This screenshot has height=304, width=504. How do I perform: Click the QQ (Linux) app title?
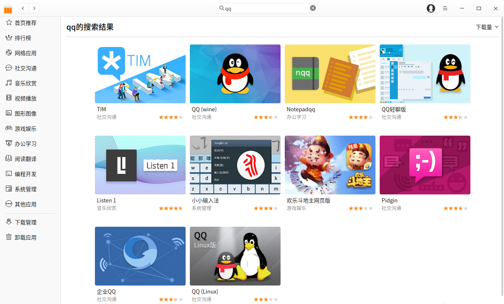205,291
